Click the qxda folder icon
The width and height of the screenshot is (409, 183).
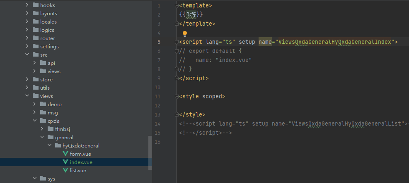[43, 121]
